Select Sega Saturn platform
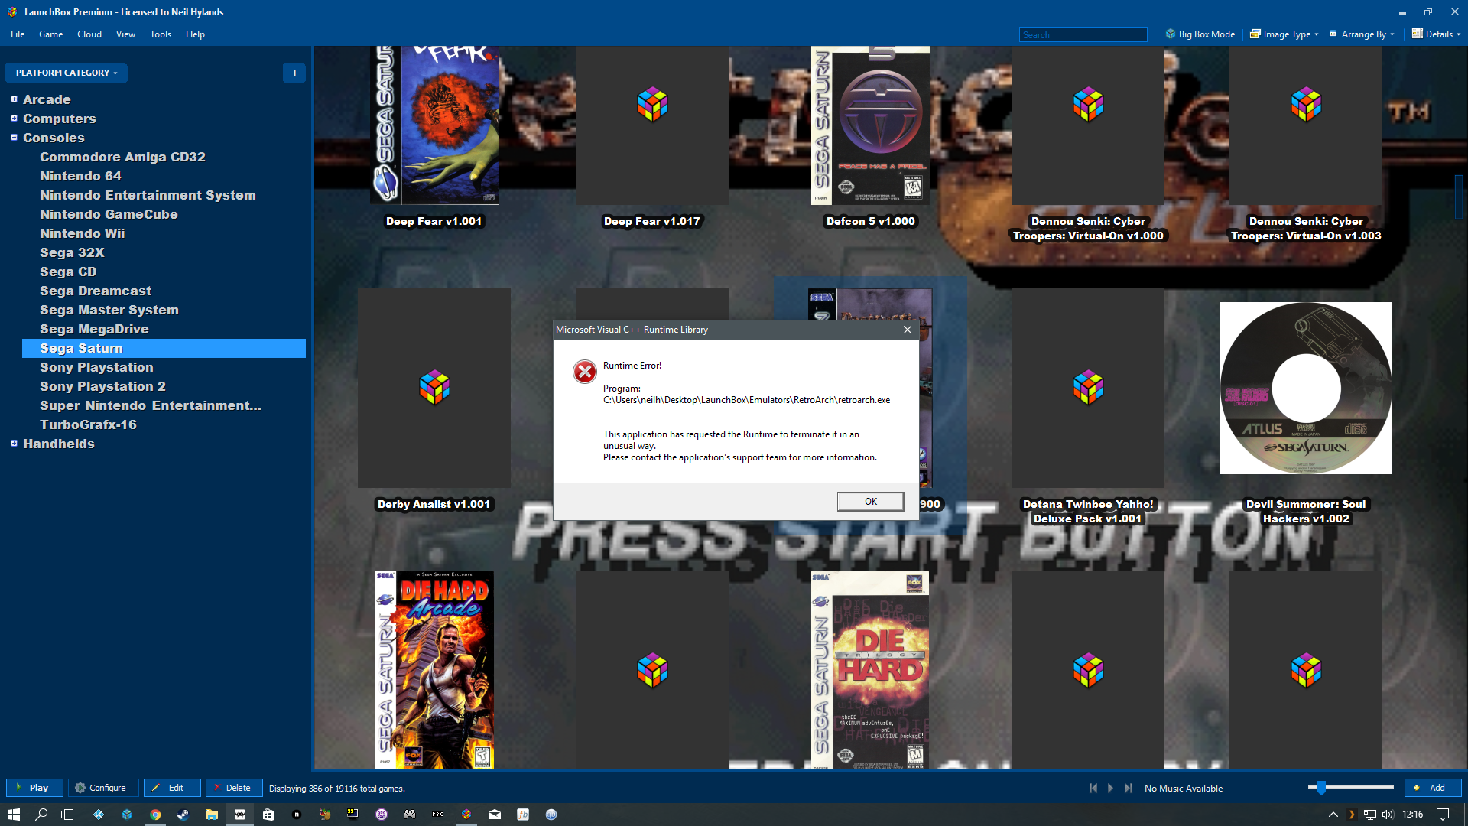The image size is (1468, 826). click(x=164, y=348)
